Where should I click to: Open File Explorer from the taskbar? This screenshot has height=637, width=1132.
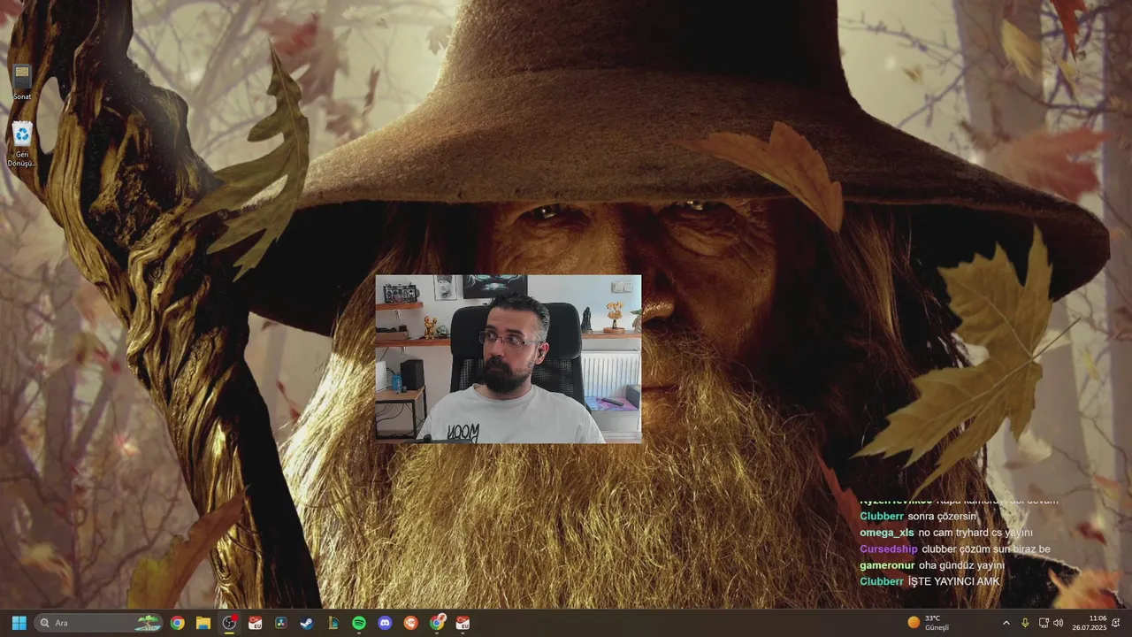pyautogui.click(x=203, y=623)
